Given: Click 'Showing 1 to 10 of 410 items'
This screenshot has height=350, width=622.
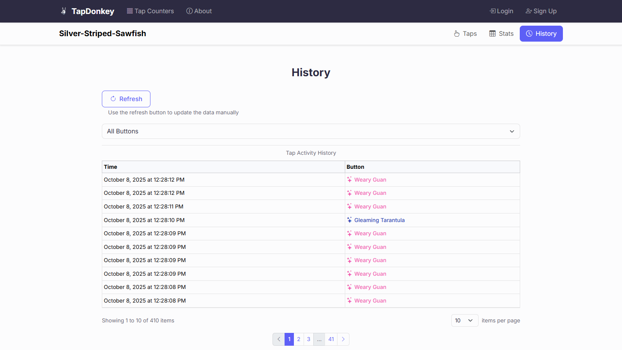Looking at the screenshot, I should pyautogui.click(x=138, y=320).
